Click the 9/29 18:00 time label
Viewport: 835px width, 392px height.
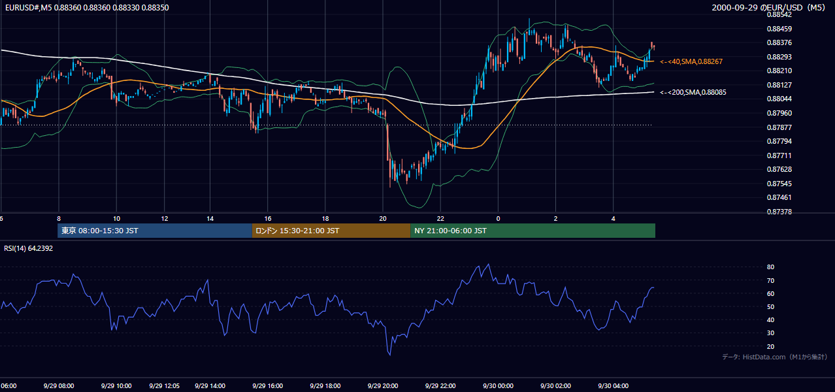[325, 386]
